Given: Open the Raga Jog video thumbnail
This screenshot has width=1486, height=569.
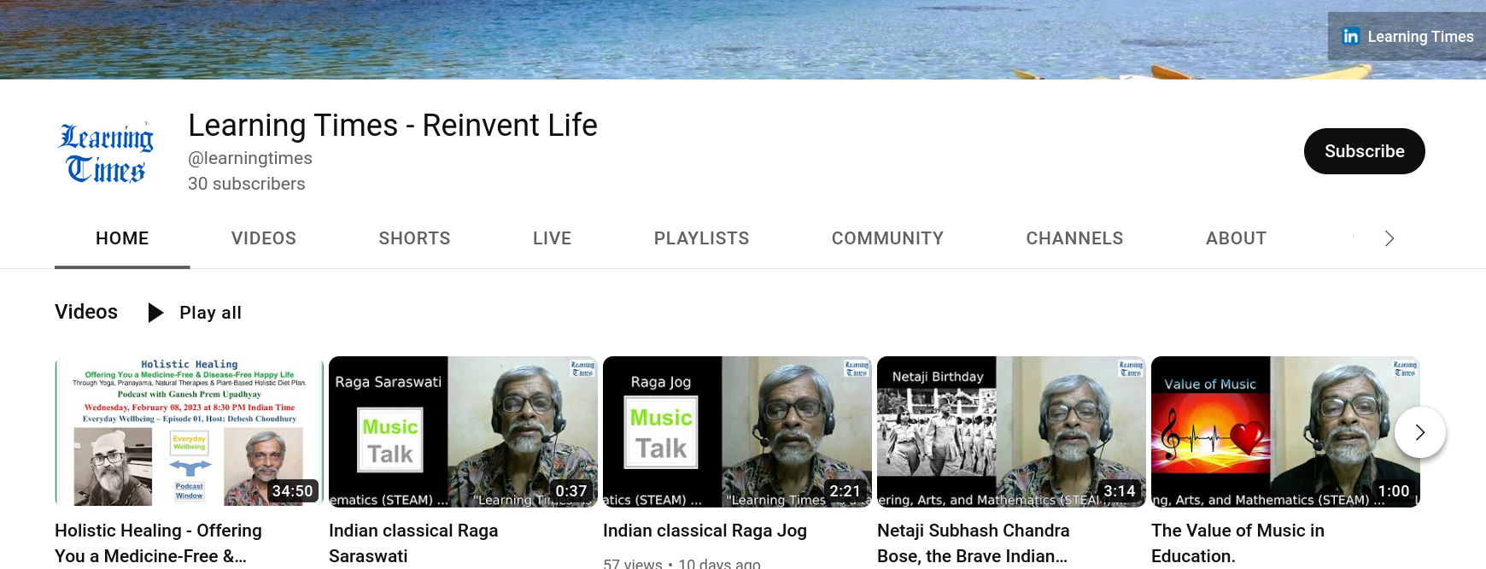Looking at the screenshot, I should [737, 431].
